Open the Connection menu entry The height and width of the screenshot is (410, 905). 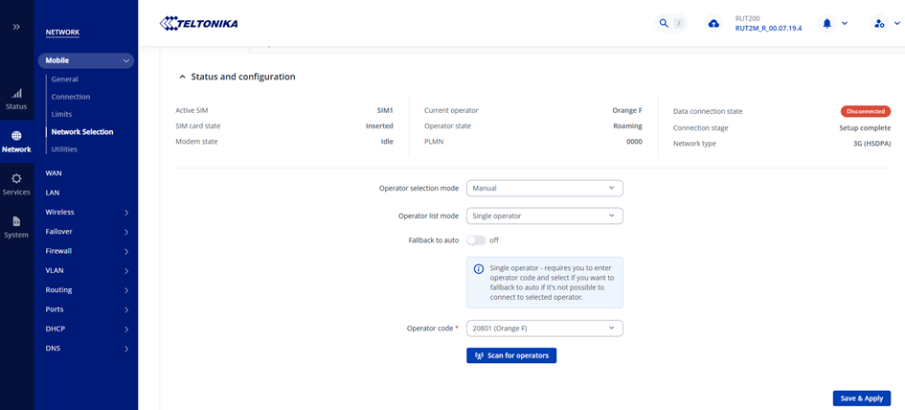71,97
